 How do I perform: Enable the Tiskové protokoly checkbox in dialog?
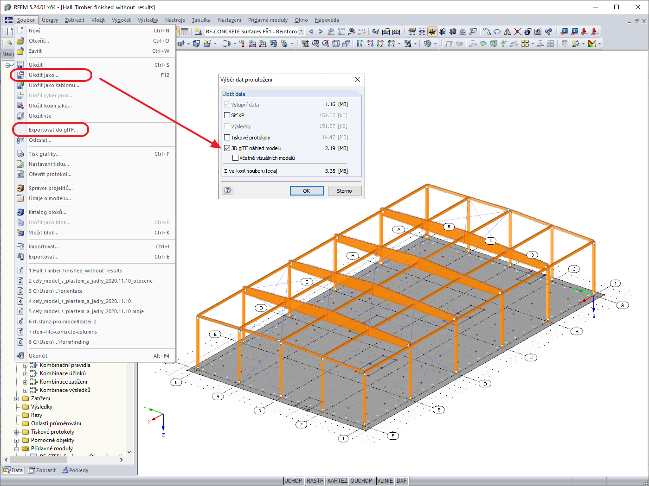coord(227,137)
